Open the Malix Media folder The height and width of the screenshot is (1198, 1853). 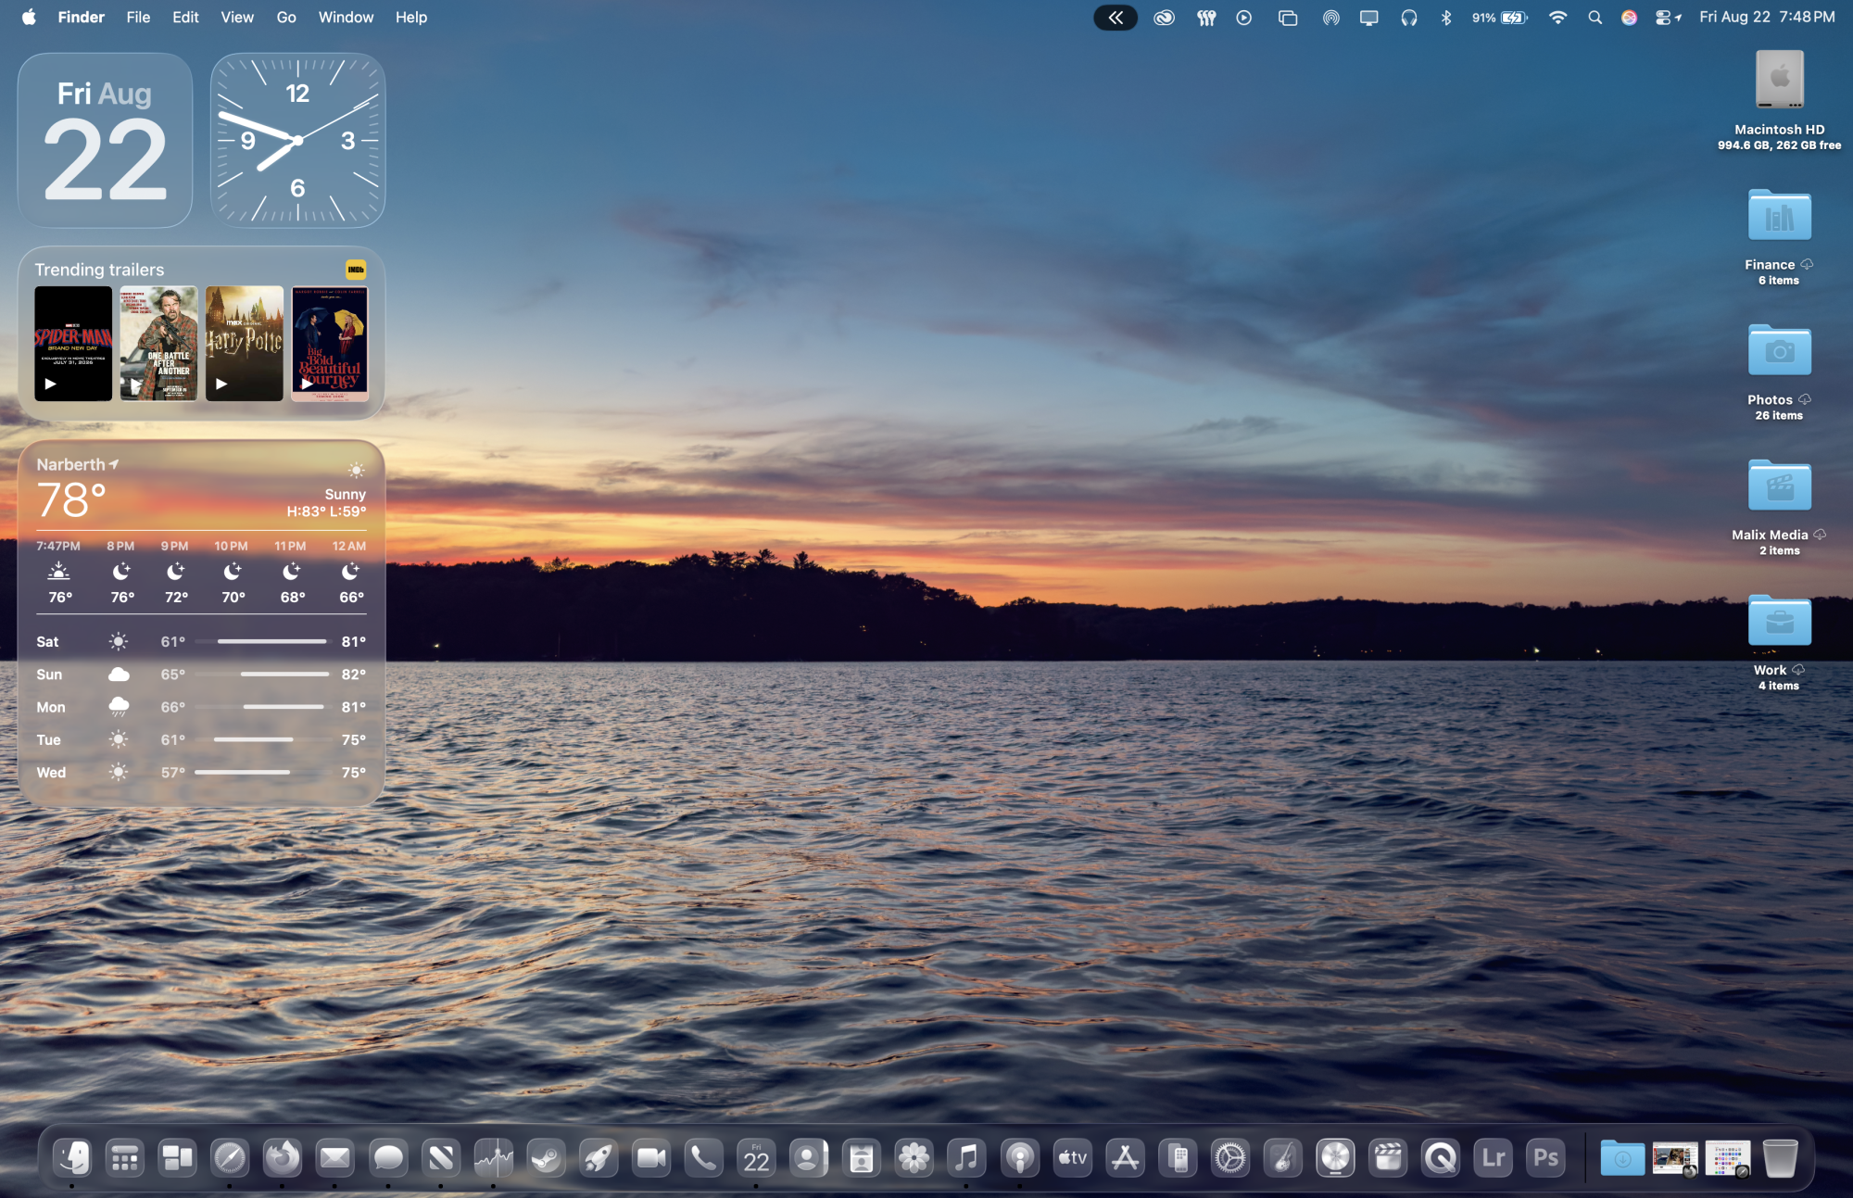pos(1779,486)
